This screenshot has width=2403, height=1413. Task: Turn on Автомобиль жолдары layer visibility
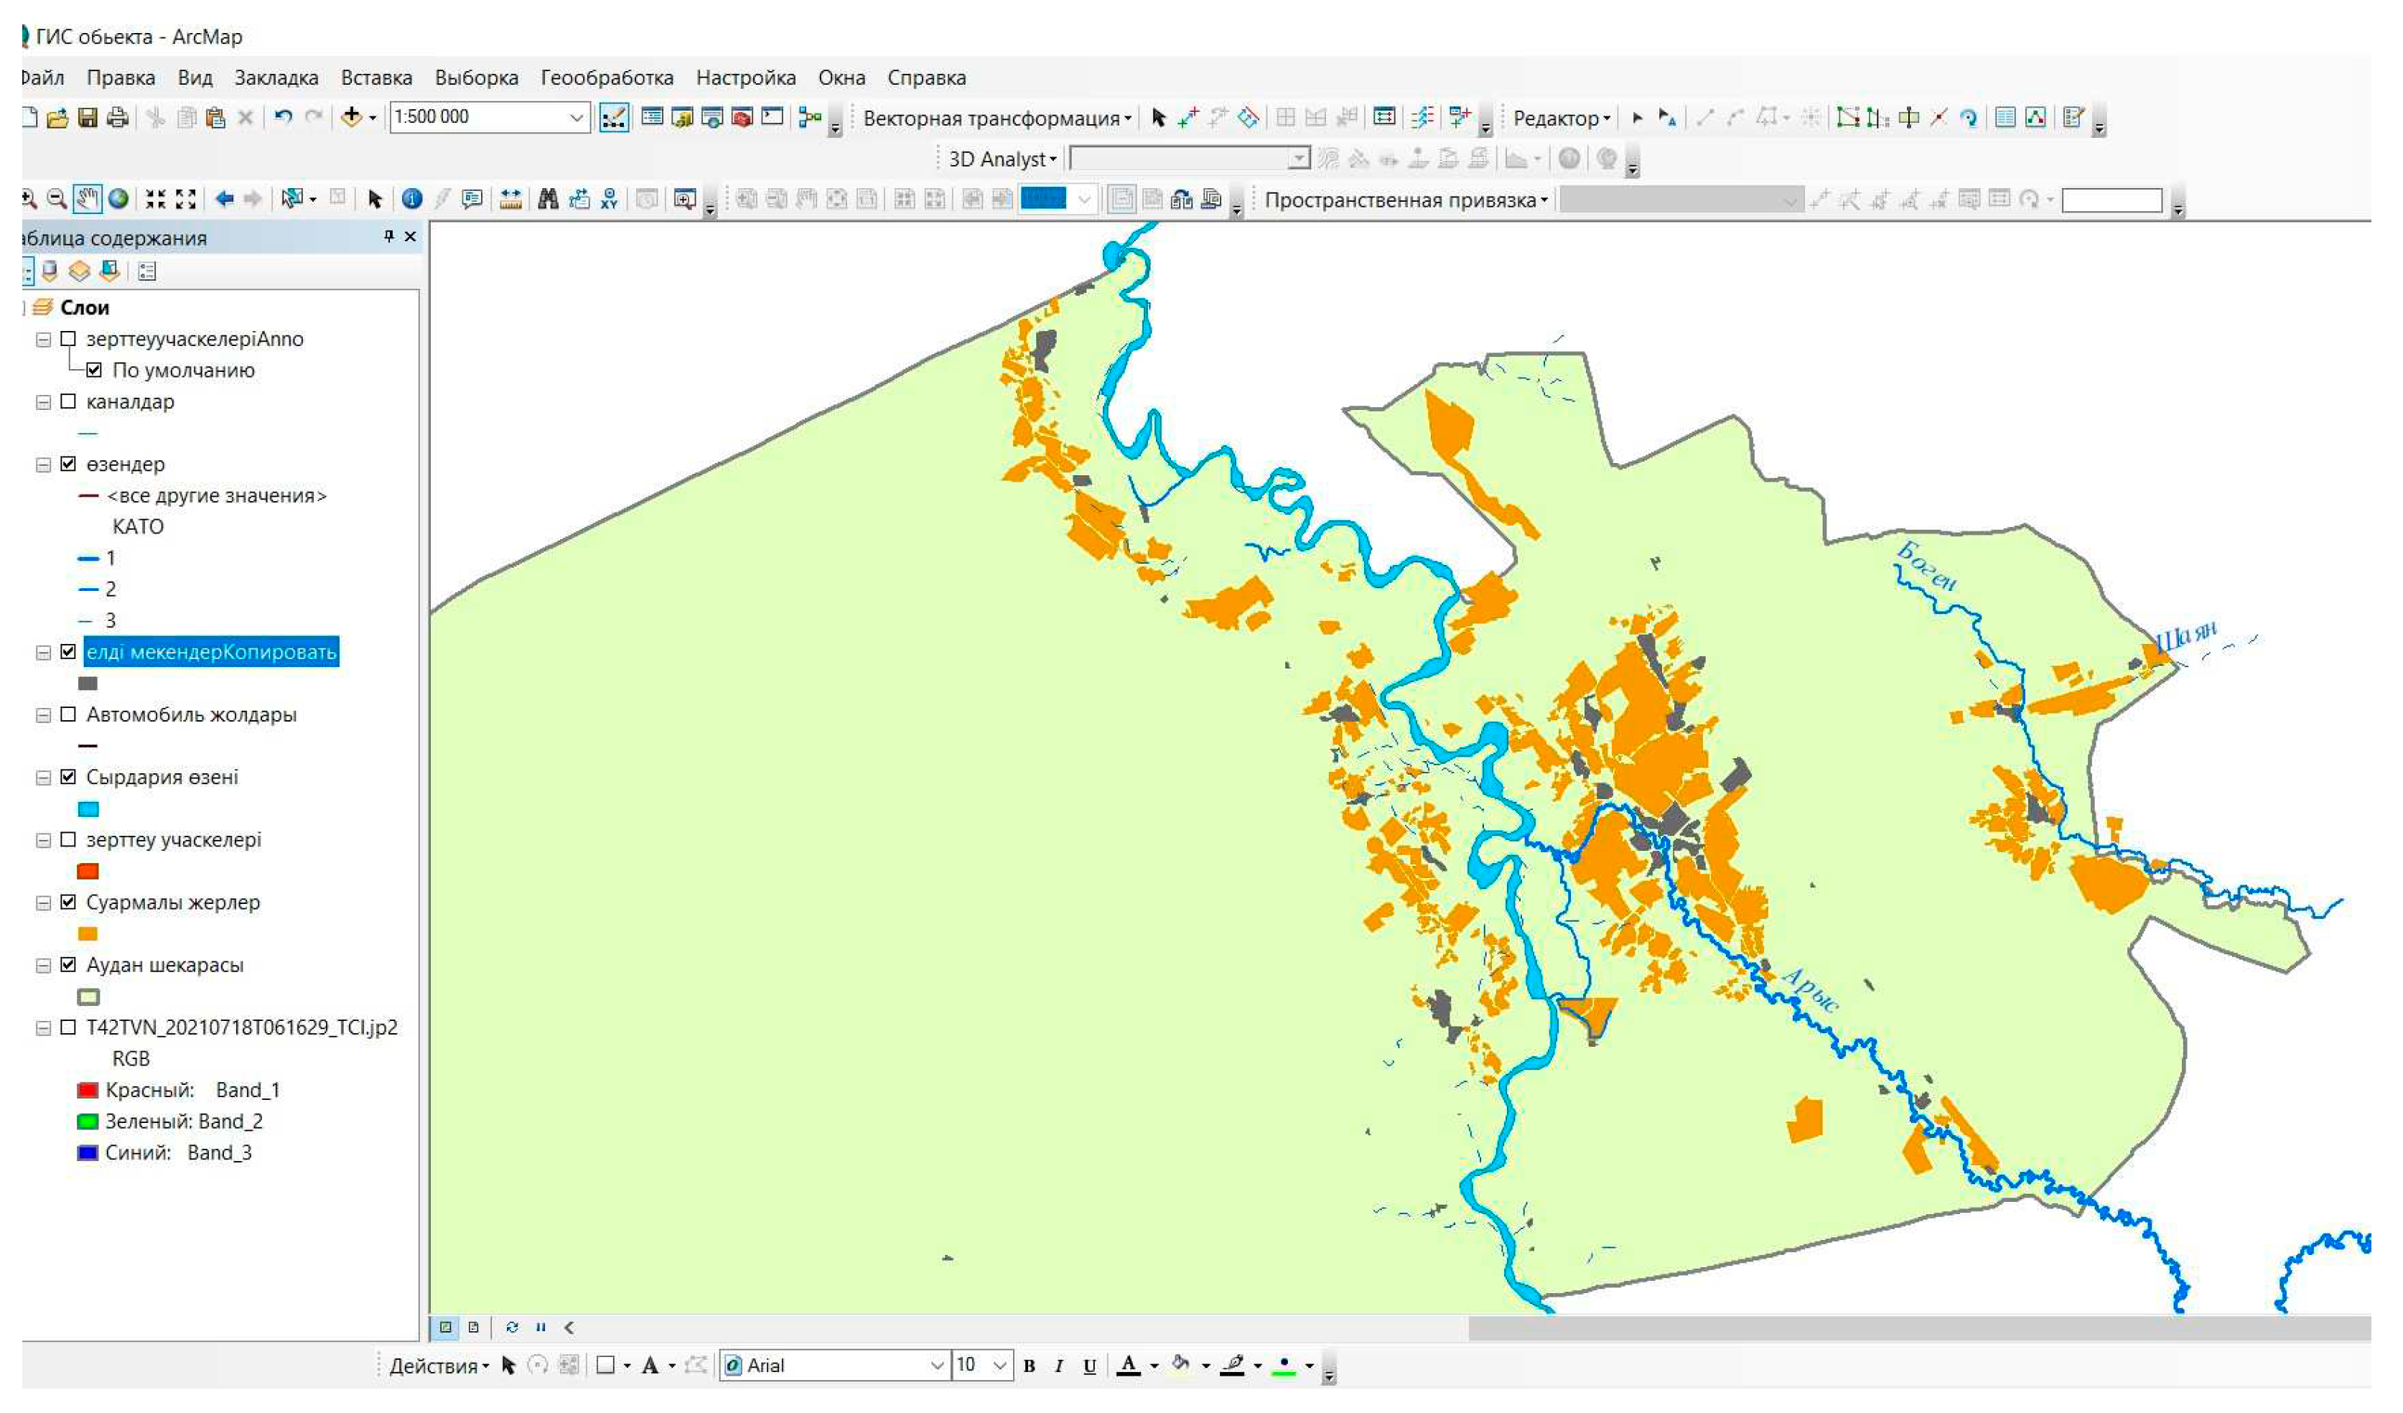(67, 715)
